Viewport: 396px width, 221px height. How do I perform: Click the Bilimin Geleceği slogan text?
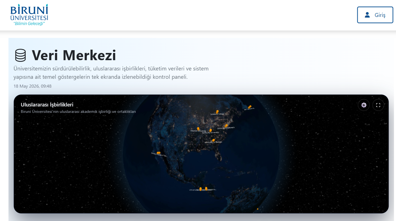(29, 24)
